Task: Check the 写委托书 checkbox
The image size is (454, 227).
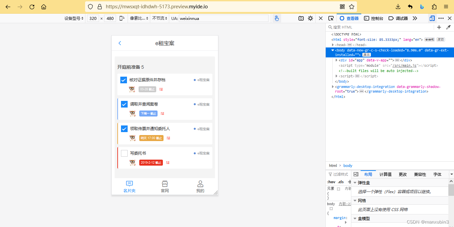Action: click(124, 153)
